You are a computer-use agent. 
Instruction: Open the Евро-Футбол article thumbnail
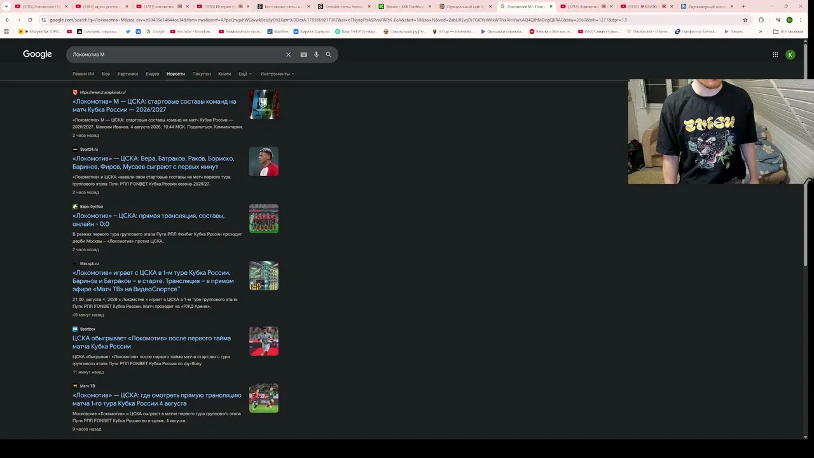point(264,219)
